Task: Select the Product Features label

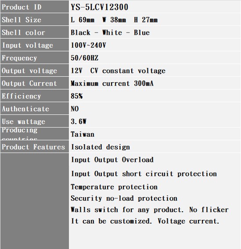Action: tap(33, 147)
